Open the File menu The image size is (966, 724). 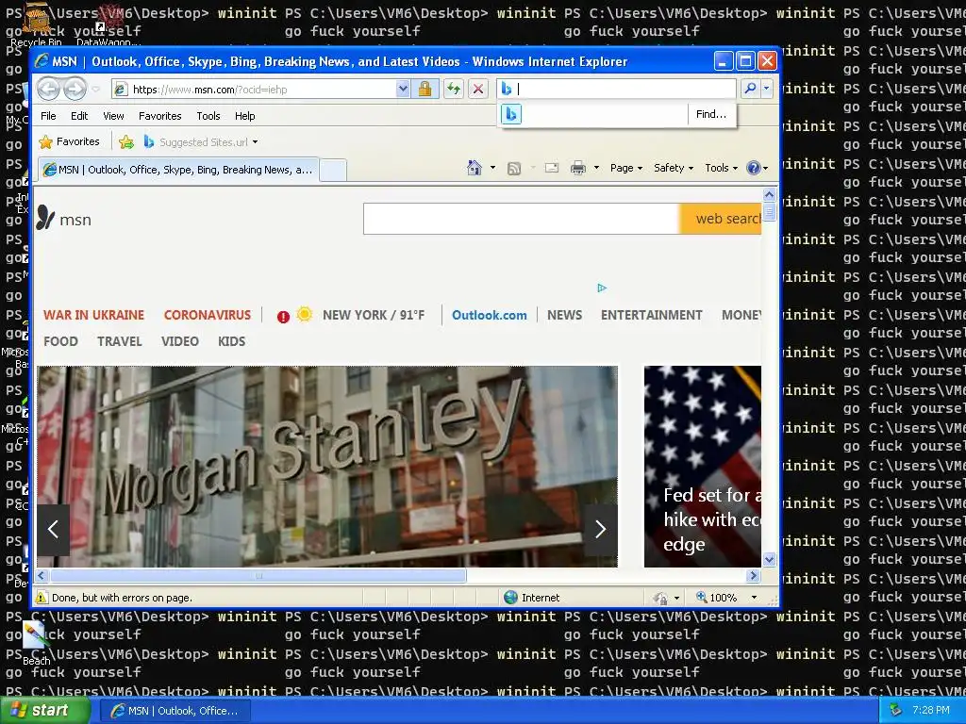[x=48, y=116]
